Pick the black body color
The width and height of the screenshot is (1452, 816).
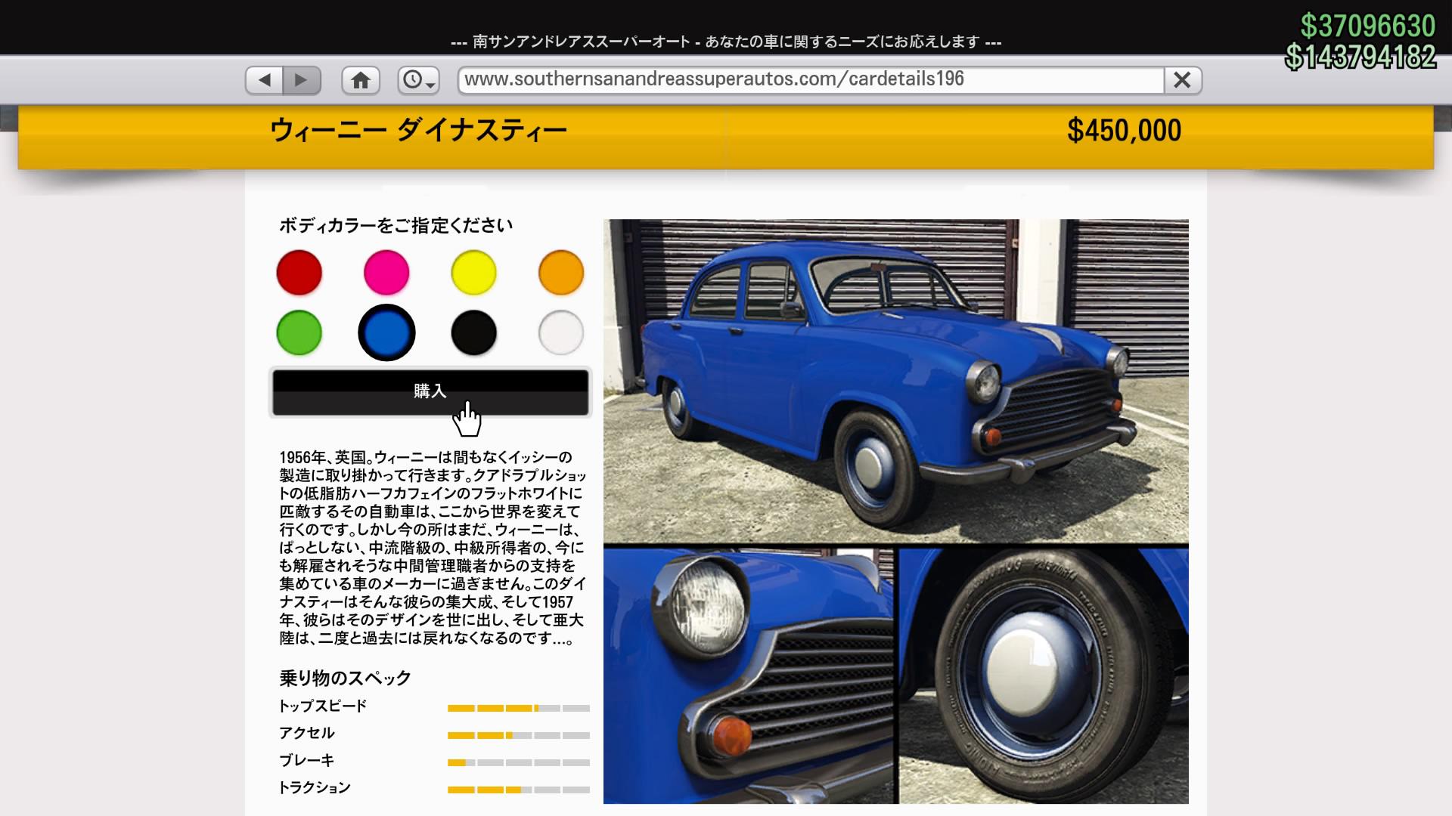coord(474,332)
